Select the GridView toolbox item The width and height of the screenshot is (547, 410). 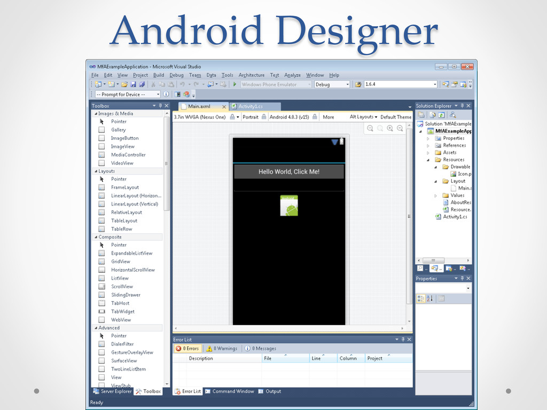(x=120, y=262)
